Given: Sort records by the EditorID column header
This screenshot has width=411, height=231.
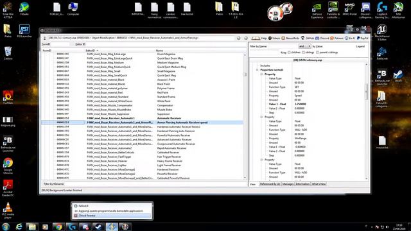Looking at the screenshot, I should pos(120,50).
